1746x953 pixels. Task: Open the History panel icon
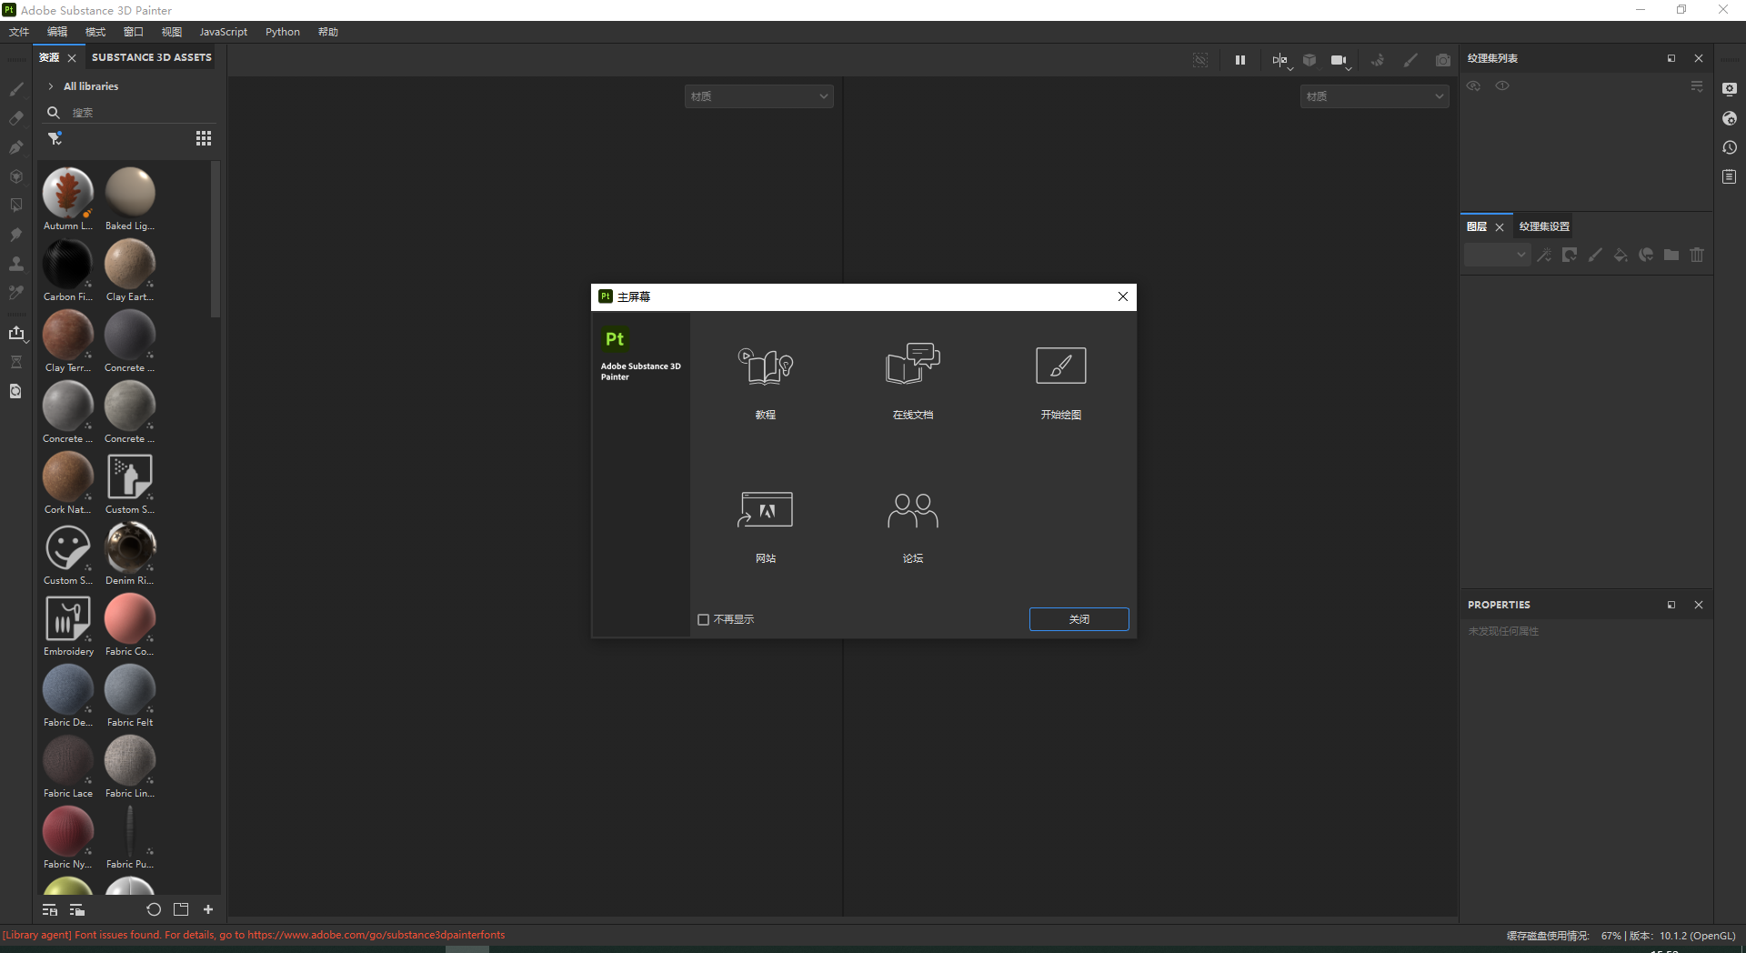pos(1730,147)
